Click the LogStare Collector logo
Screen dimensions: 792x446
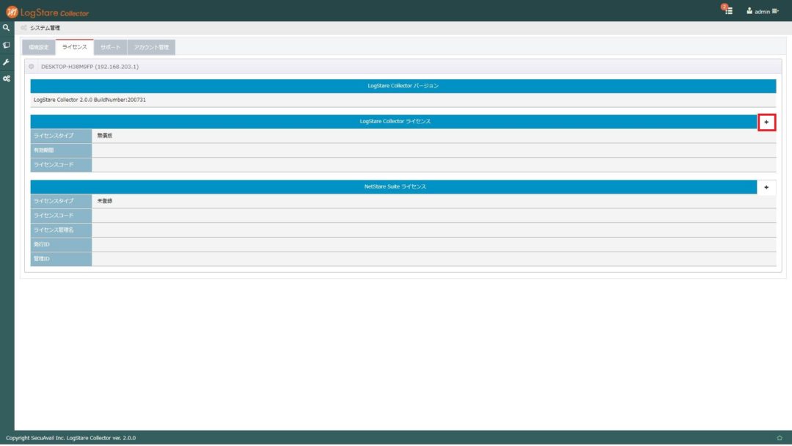(47, 12)
